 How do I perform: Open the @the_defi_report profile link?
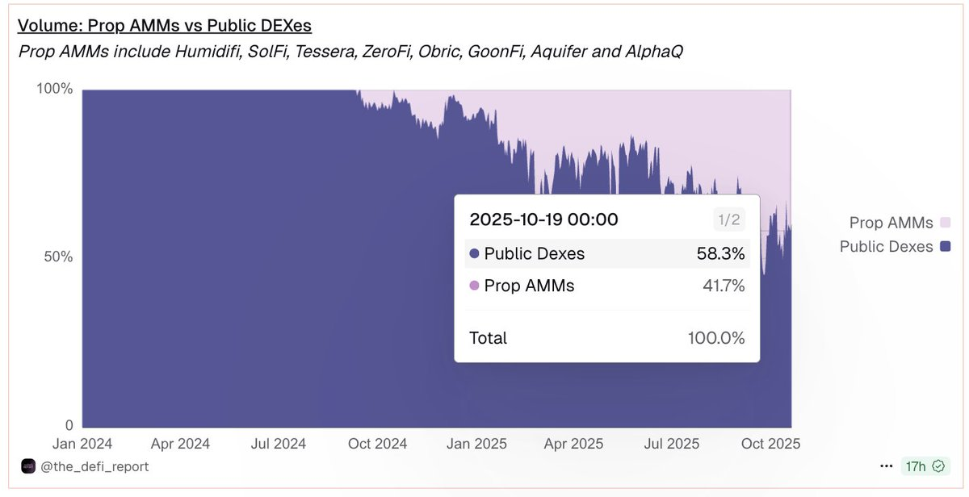[x=94, y=466]
